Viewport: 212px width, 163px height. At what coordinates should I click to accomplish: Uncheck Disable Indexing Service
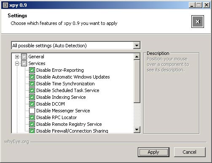[x=32, y=97]
